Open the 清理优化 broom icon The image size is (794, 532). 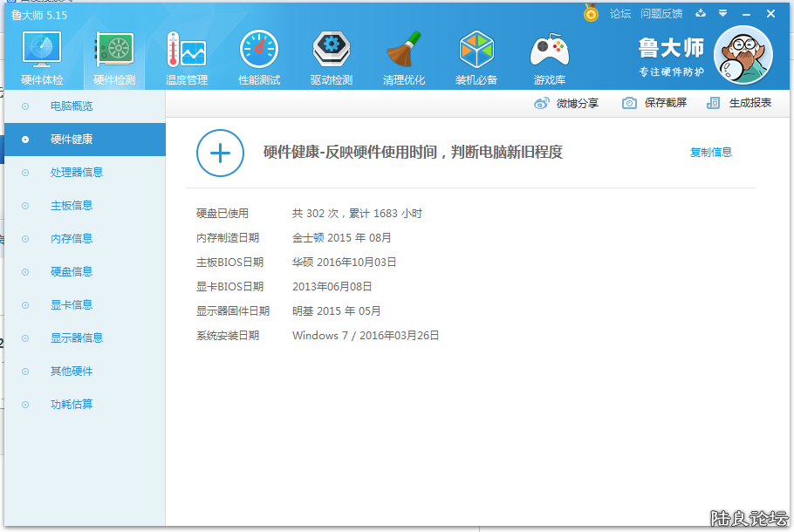coord(404,51)
